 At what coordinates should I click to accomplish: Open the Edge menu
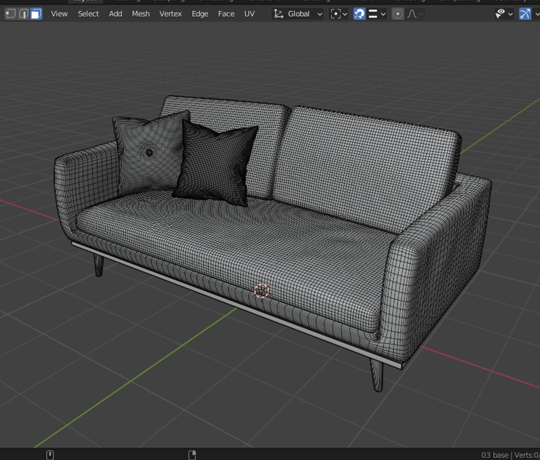point(200,14)
